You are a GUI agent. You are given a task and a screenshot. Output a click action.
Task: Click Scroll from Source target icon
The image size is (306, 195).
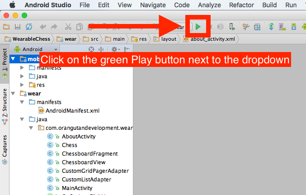tap(91, 49)
